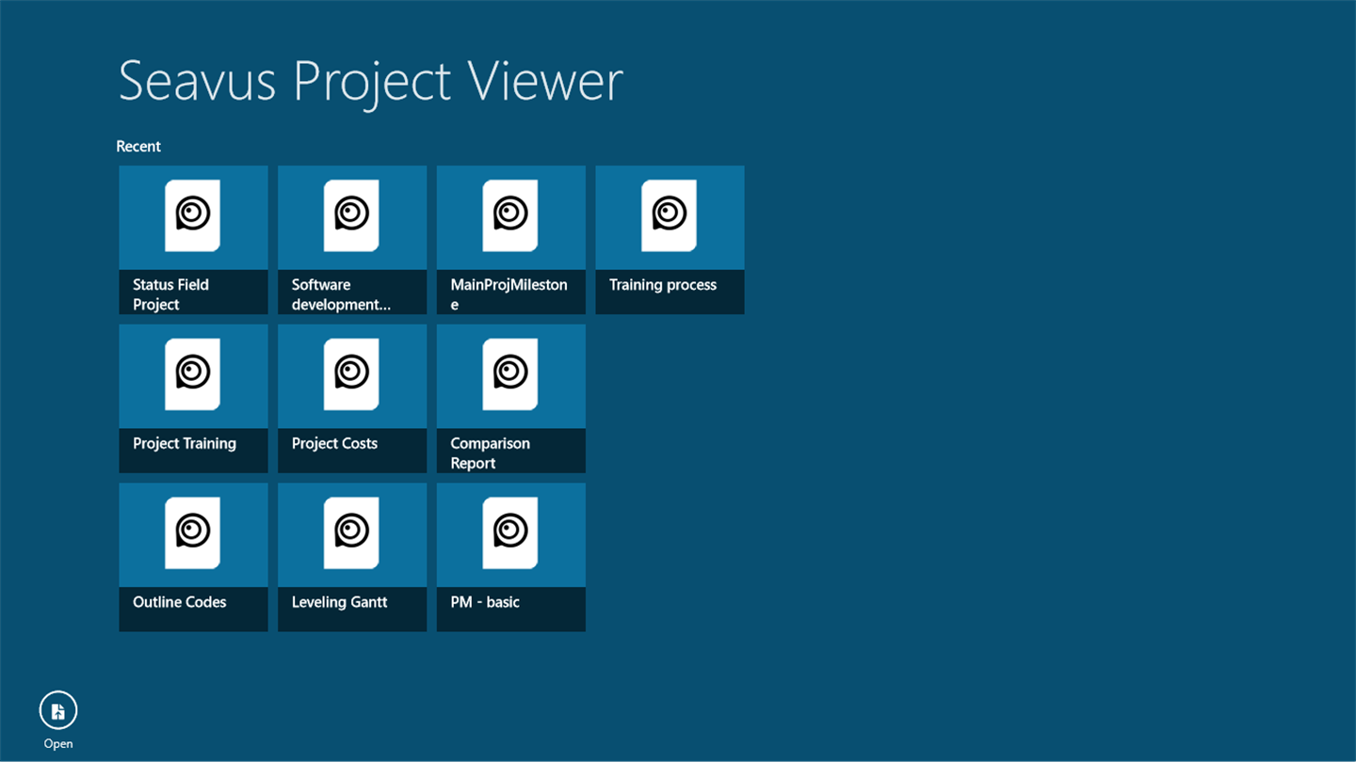1356x762 pixels.
Task: Open the Status Field Project file icon
Action: (193, 216)
